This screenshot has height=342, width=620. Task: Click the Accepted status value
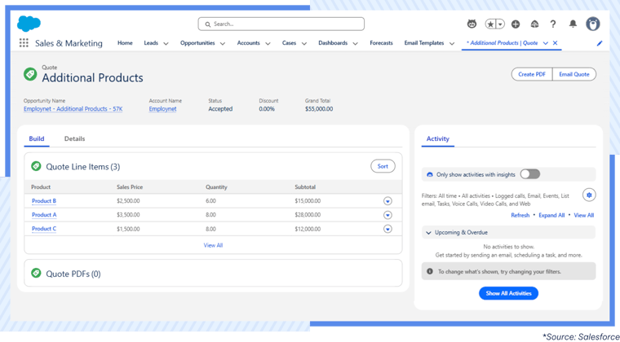(x=220, y=109)
